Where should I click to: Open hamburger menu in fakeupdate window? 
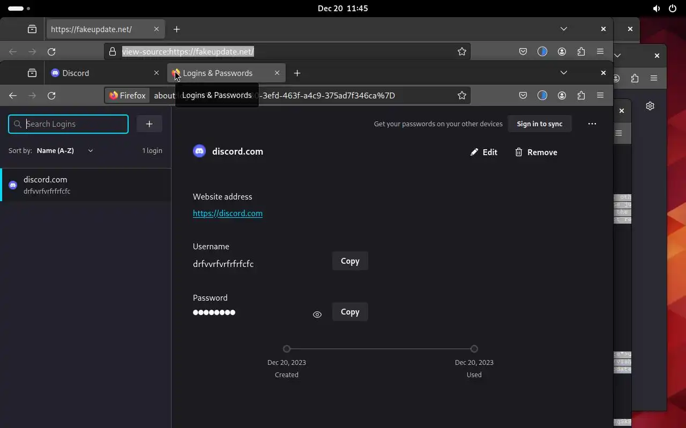pos(600,51)
